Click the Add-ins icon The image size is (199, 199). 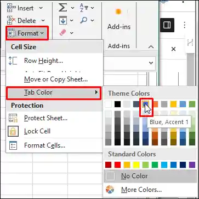click(118, 12)
